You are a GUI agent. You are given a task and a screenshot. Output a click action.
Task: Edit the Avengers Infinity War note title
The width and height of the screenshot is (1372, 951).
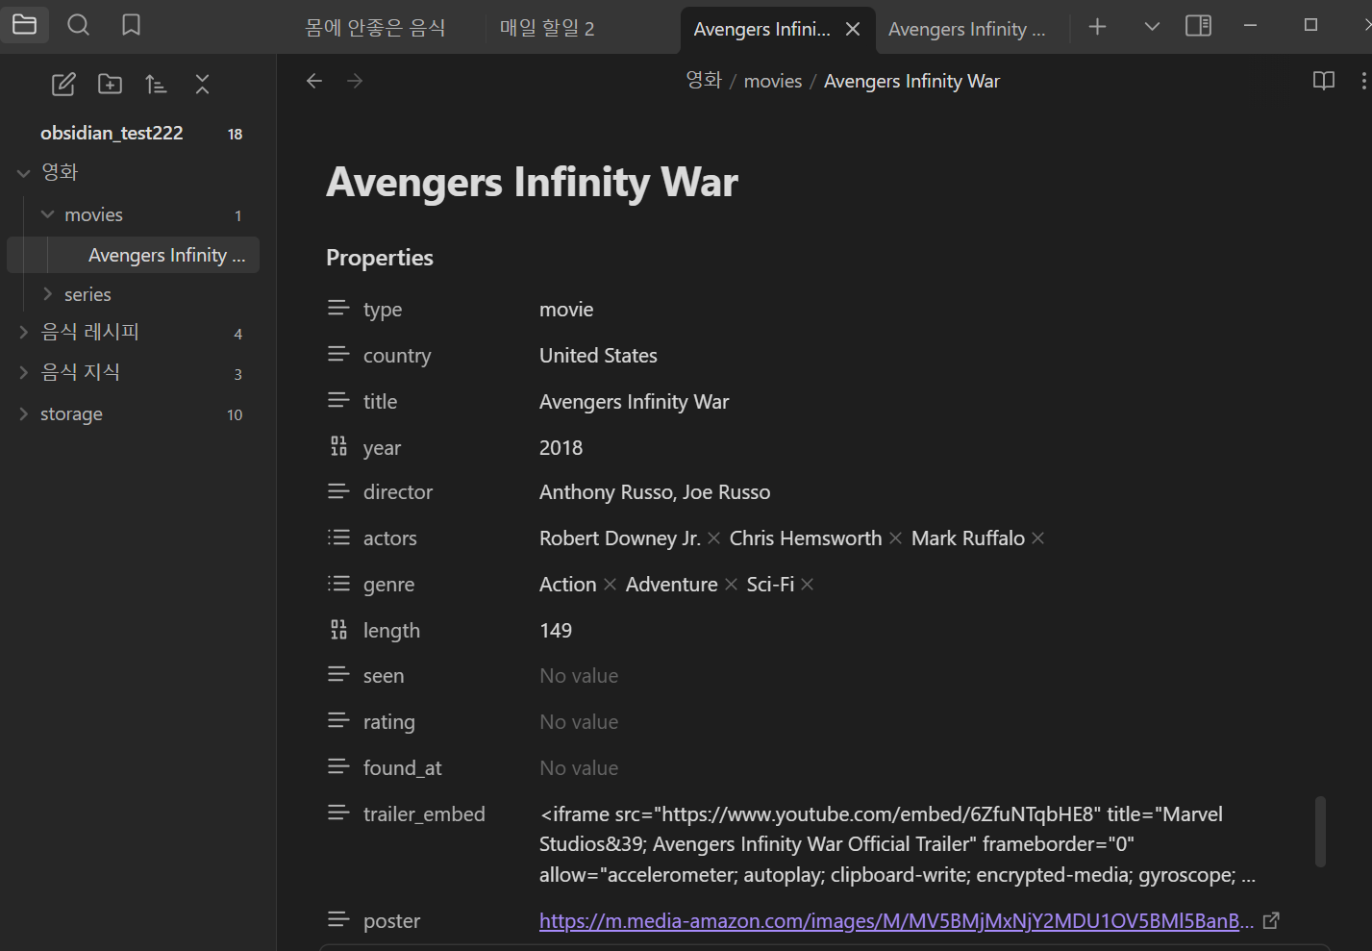532,182
